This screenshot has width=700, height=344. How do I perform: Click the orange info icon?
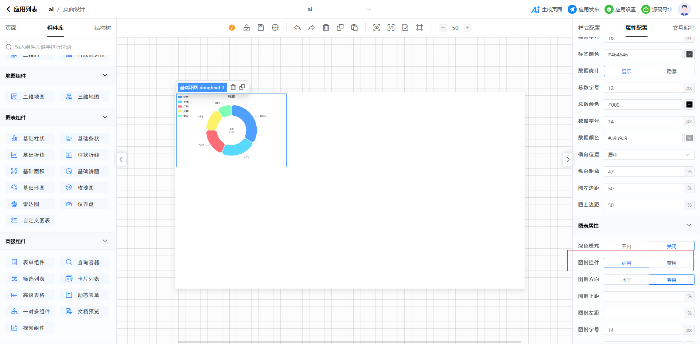pyautogui.click(x=232, y=28)
